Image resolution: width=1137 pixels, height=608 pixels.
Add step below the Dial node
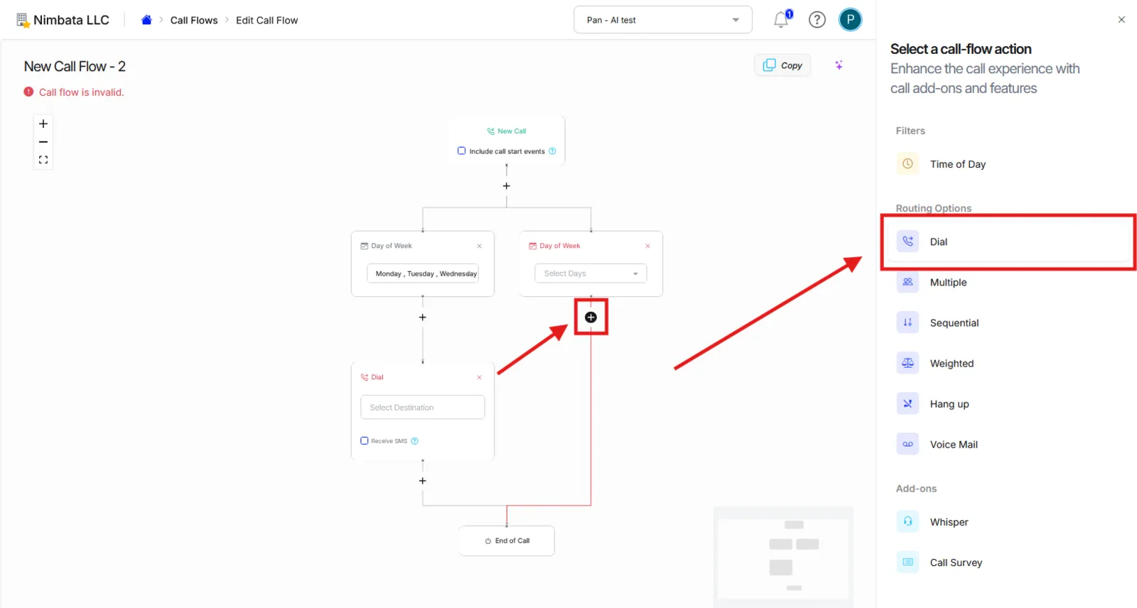423,481
